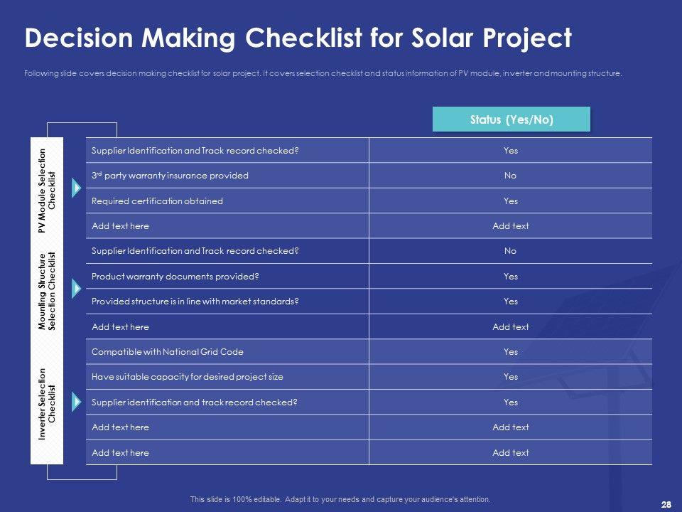
Task: Click Product warranty documents provided row
Action: click(x=175, y=277)
